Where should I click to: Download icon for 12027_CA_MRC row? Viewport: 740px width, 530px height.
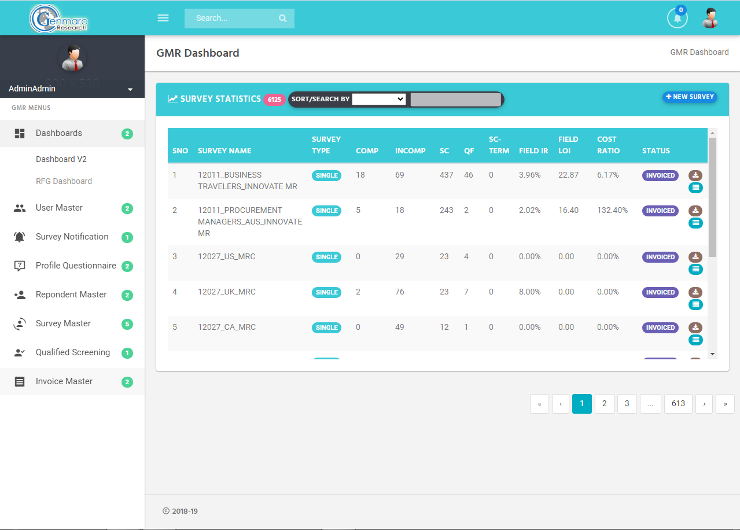(695, 327)
